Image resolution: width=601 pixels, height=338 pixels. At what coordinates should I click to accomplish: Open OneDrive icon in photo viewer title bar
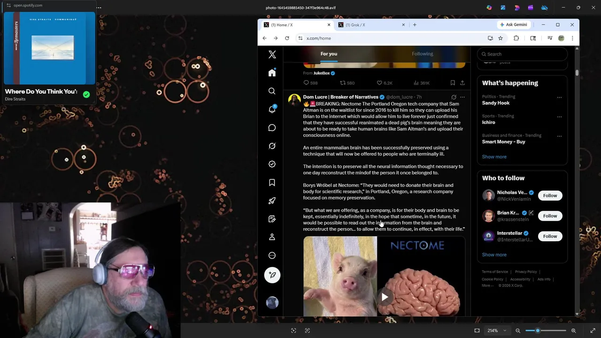pyautogui.click(x=545, y=8)
